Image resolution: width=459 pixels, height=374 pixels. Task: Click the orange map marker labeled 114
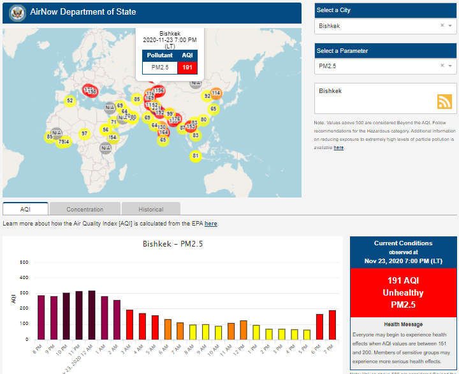coord(216,93)
